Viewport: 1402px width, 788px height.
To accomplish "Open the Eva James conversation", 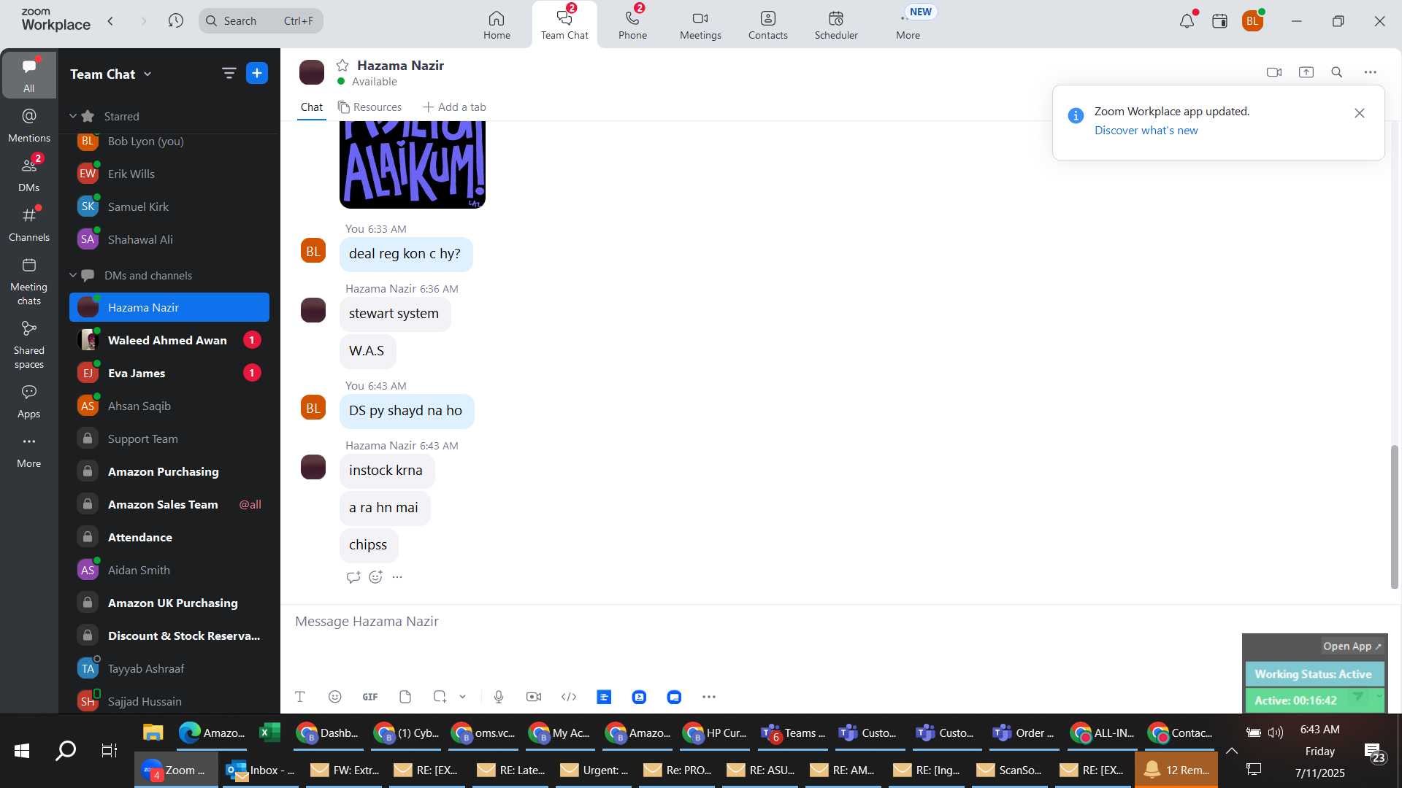I will 169,373.
